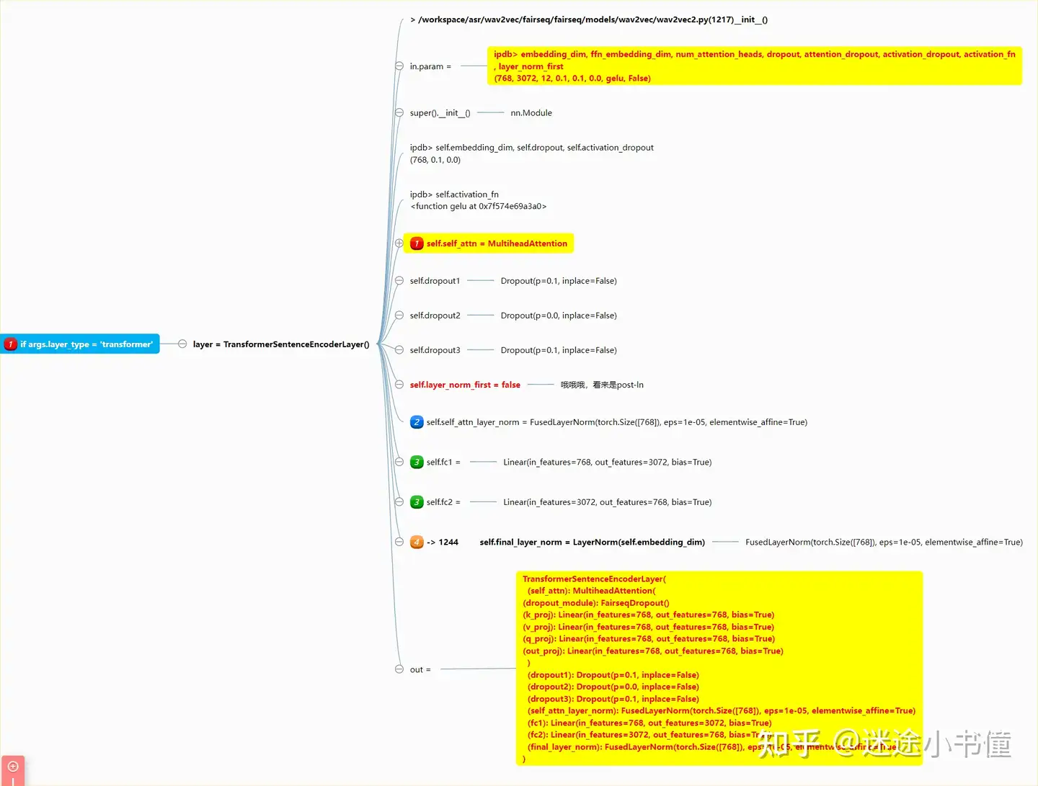Collapse the out = branch
Viewport: 1038px width, 786px height.
click(x=399, y=669)
